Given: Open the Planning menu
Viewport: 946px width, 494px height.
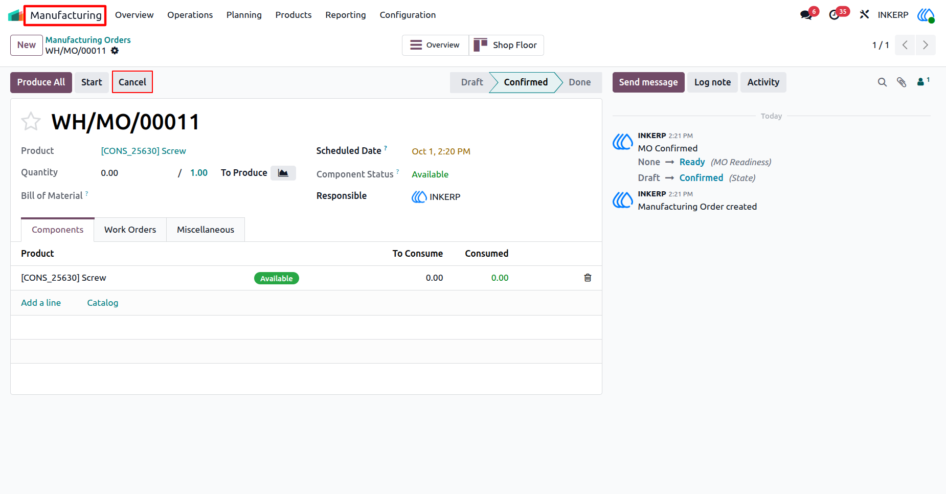Looking at the screenshot, I should pyautogui.click(x=244, y=15).
